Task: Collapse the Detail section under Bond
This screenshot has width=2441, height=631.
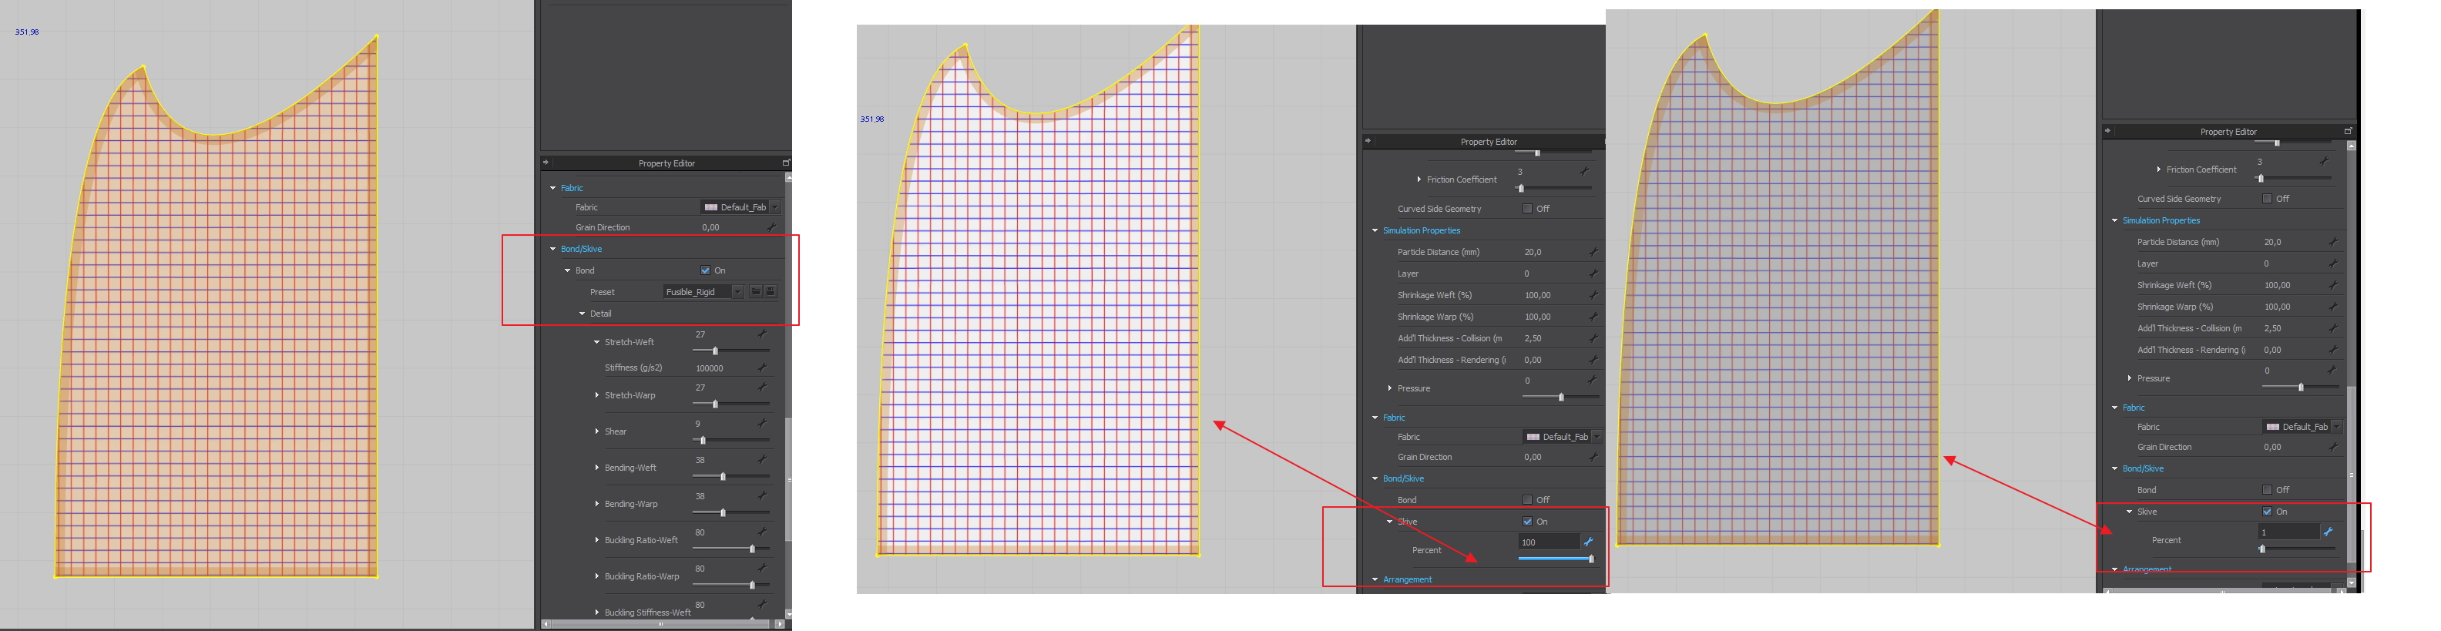Action: 583,314
